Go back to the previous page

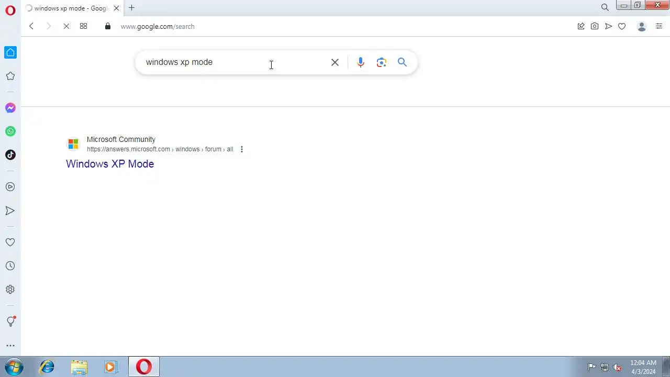coord(31,26)
